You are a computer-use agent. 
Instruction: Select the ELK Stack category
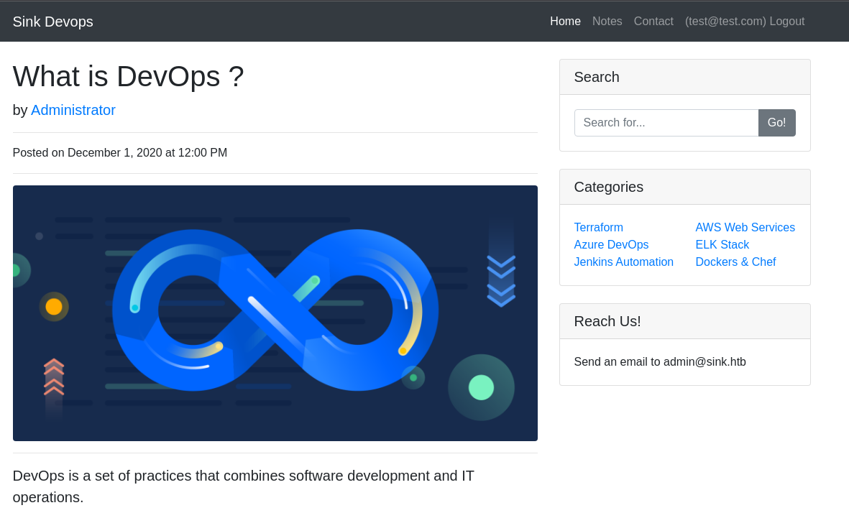722,245
